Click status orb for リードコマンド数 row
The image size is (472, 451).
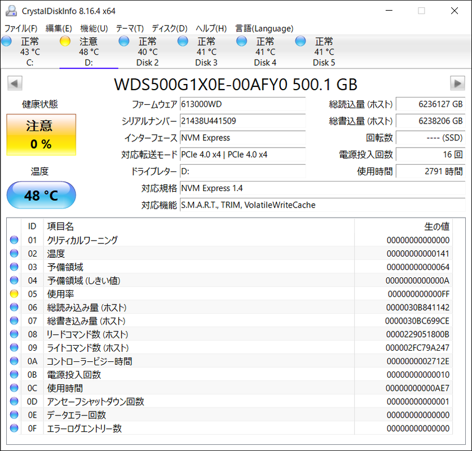click(14, 334)
